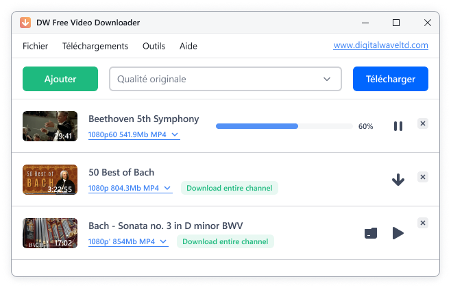Remove Beethoven 5th Symphony from the list

pyautogui.click(x=423, y=123)
